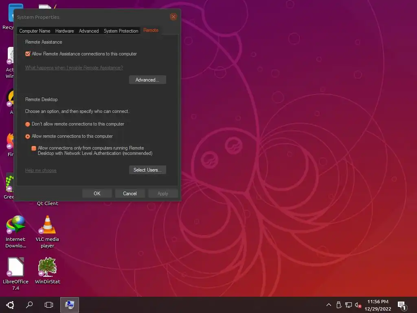The image size is (417, 313).
Task: Open WinDirStat desktop icon
Action: coord(47,271)
